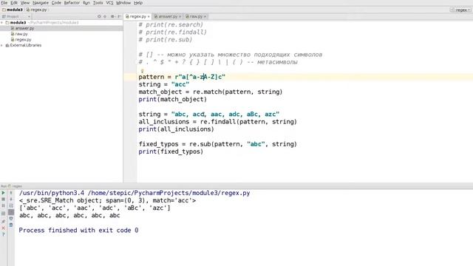Toggle scroll to end in console
The image size is (473, 266).
tap(11, 212)
